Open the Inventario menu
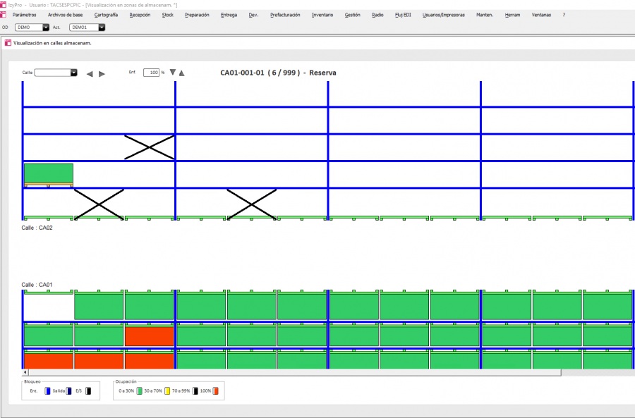635x418 pixels. click(322, 15)
